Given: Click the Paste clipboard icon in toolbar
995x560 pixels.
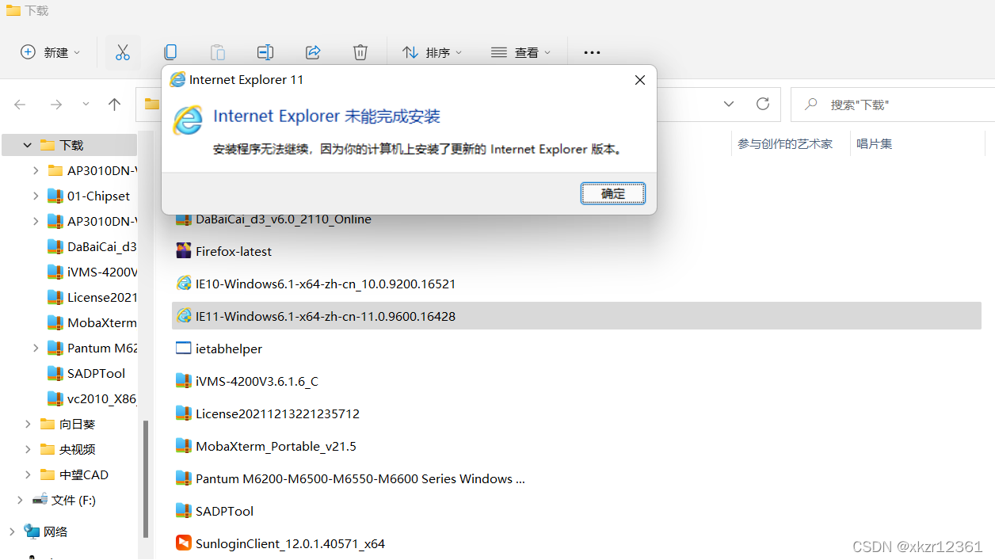Looking at the screenshot, I should [218, 52].
